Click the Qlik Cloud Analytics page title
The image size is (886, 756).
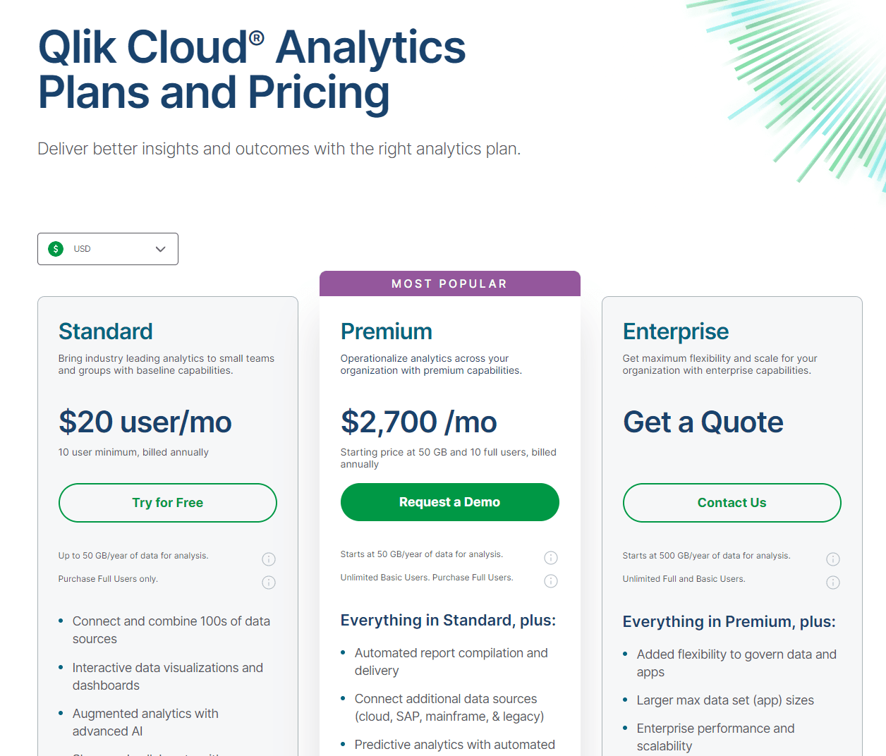pos(251,69)
